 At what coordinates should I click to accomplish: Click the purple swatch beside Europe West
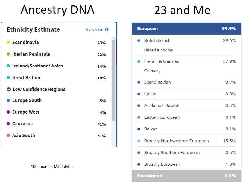[8, 112]
